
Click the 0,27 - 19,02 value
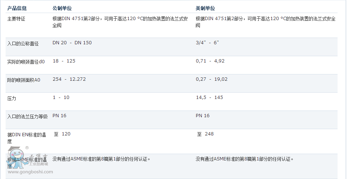point(211,79)
